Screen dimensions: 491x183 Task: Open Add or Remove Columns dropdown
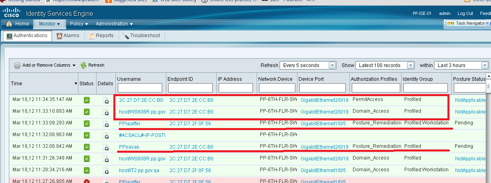click(45, 65)
